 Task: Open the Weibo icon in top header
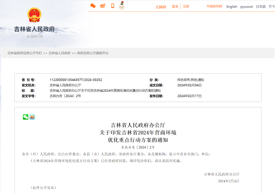tap(103, 6)
